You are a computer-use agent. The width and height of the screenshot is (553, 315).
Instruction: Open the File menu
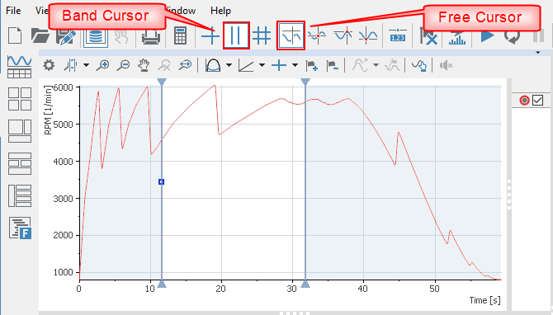tap(13, 11)
